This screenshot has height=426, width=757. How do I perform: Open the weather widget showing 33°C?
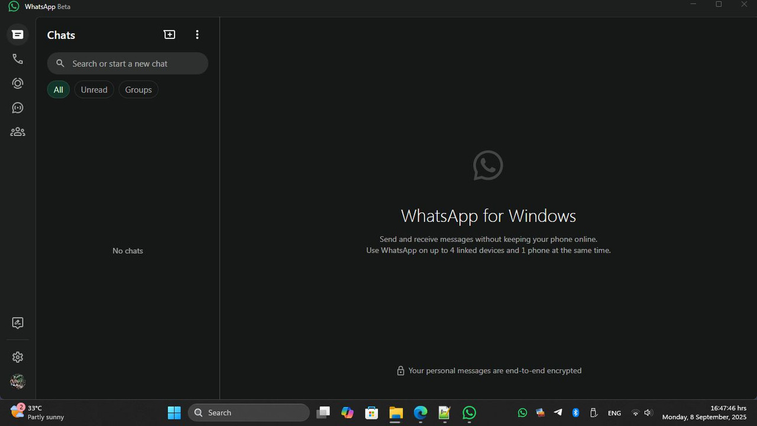coord(38,412)
